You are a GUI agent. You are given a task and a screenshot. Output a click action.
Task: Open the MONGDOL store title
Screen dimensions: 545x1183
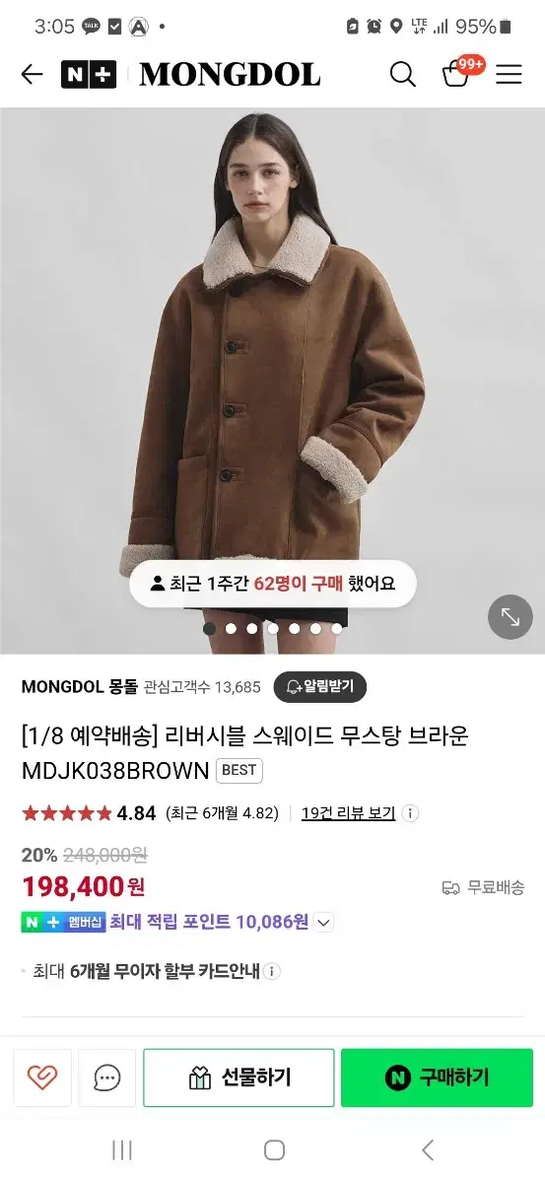click(x=230, y=74)
